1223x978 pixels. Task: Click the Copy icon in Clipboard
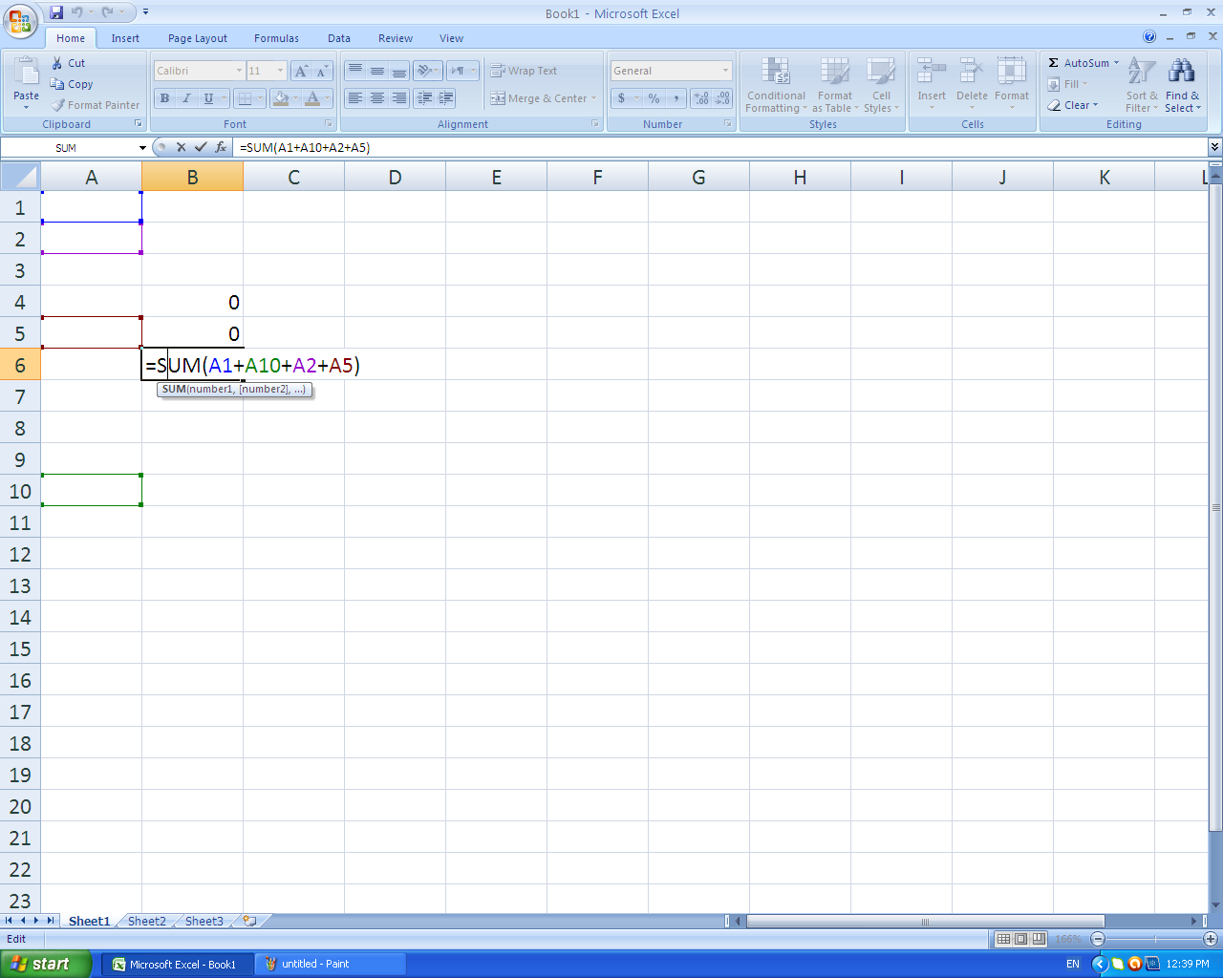[x=57, y=84]
